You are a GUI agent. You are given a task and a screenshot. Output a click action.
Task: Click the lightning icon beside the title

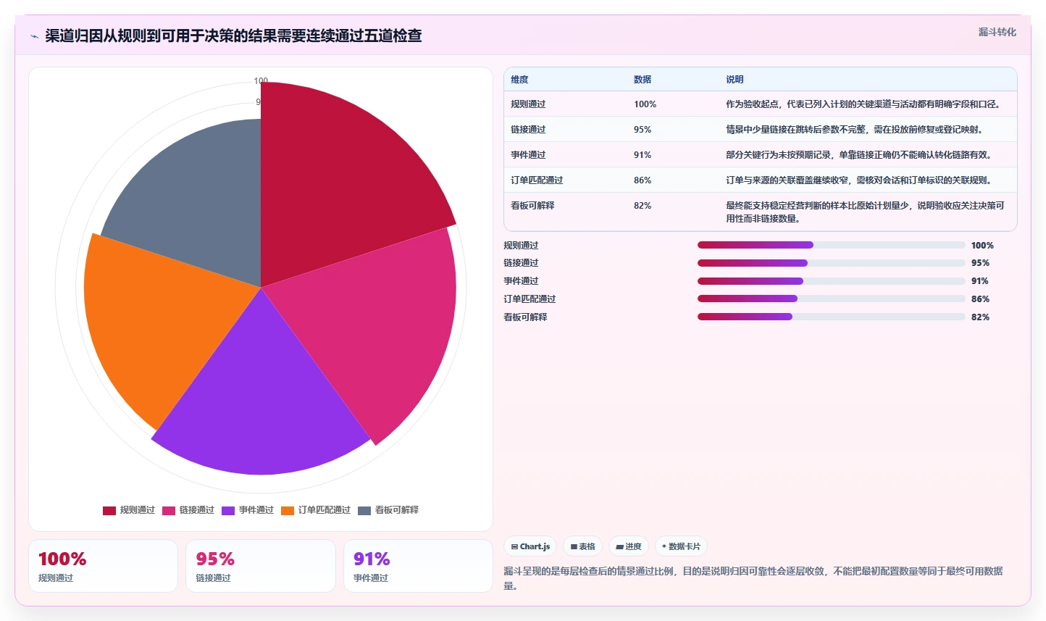pyautogui.click(x=34, y=36)
